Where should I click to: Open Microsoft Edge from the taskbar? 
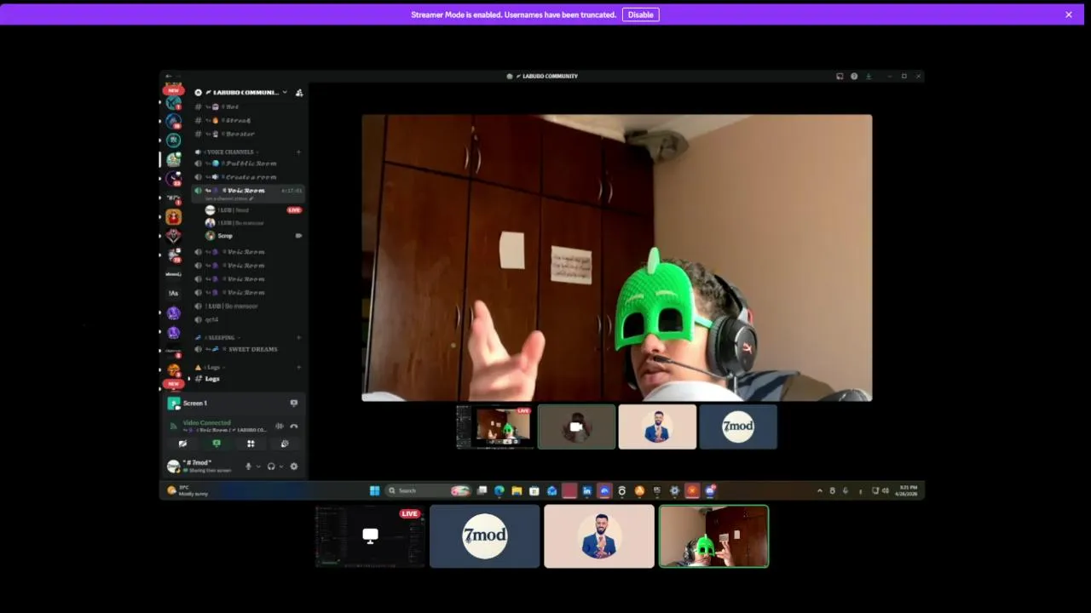click(499, 490)
